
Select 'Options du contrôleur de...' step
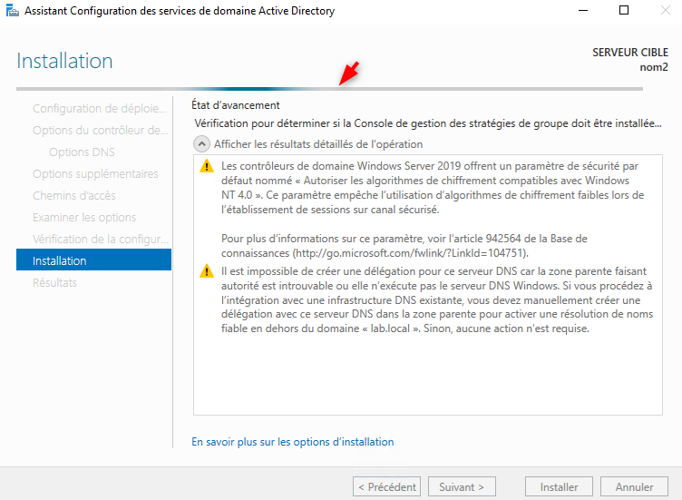coord(100,130)
